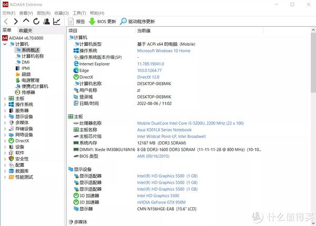Expand the 网络设备 tree node
Screen dimensions: 316x226
click(5, 135)
